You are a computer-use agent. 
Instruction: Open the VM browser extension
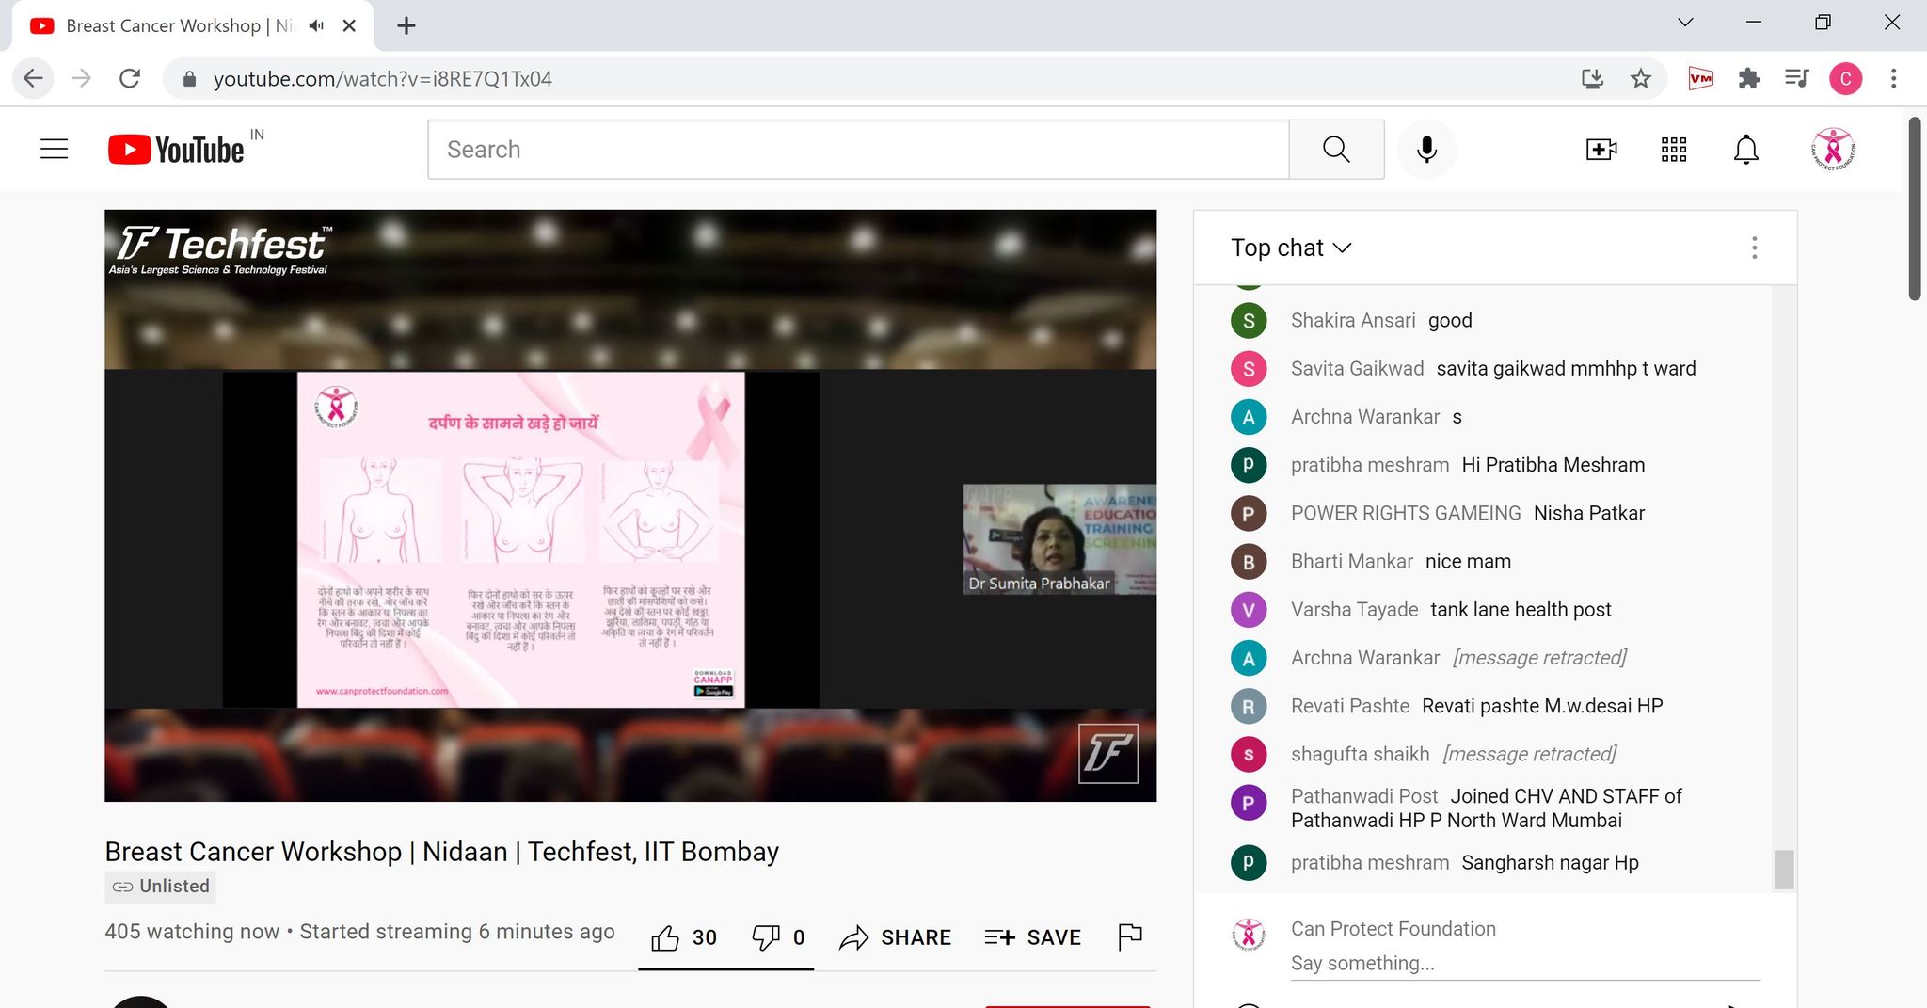[1701, 78]
